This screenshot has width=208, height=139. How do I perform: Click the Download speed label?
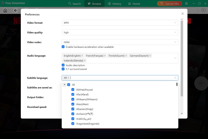pos(37,107)
